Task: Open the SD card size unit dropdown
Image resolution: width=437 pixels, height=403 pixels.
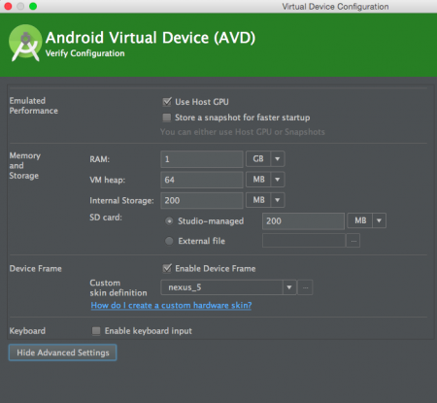Action: point(366,220)
